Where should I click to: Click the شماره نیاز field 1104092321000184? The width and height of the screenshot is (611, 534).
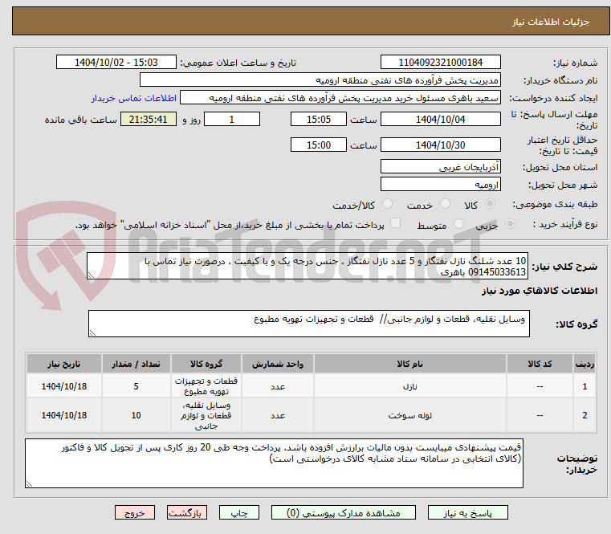pos(440,62)
